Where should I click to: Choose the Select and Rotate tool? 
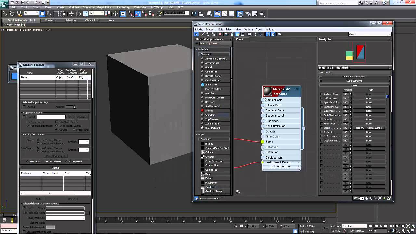(x=78, y=14)
